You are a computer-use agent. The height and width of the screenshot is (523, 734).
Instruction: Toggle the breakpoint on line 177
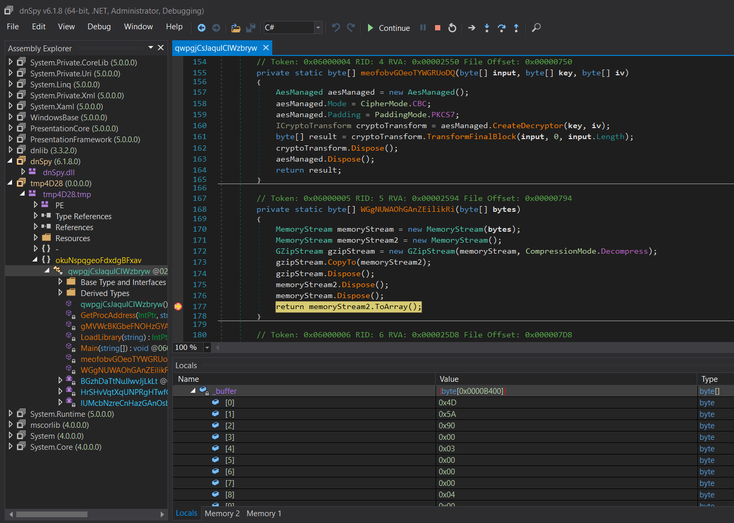click(178, 306)
